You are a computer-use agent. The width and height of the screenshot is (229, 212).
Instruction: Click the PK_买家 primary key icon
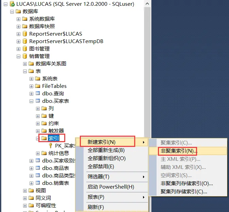click(x=51, y=146)
